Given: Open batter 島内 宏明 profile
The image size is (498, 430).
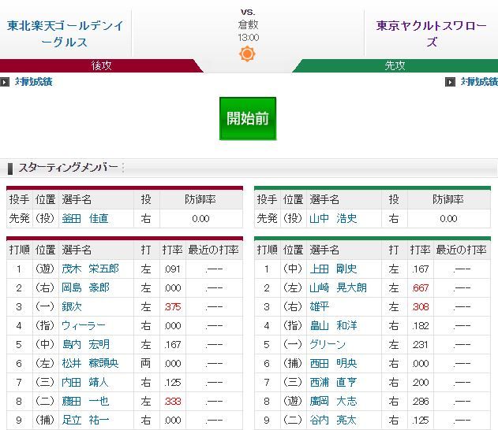Looking at the screenshot, I should (86, 344).
